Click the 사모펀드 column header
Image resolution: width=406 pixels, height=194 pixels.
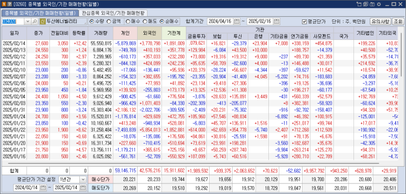322,36
